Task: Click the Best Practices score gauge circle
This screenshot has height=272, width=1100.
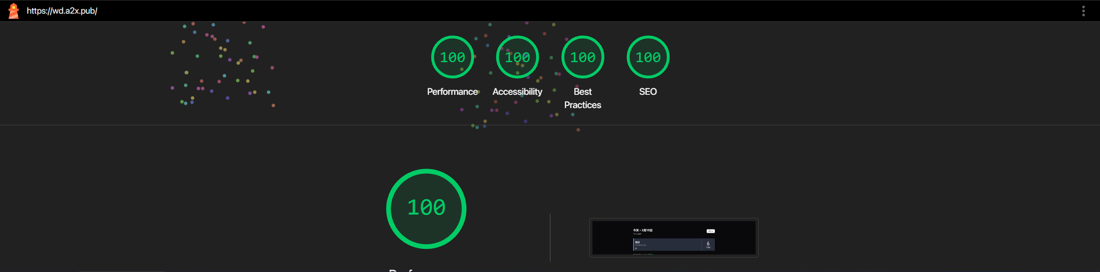Action: pos(582,57)
